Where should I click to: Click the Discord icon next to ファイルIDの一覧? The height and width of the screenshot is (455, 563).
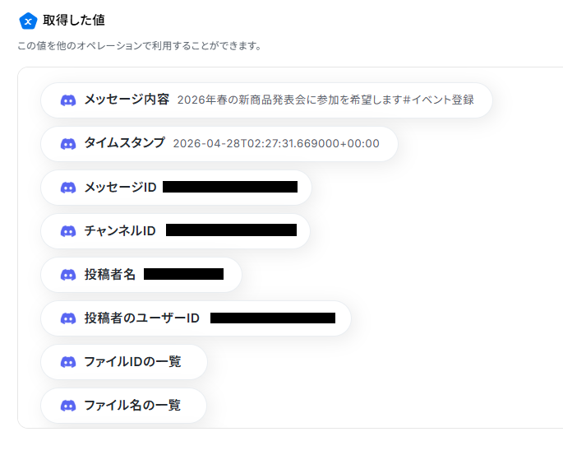(x=68, y=362)
